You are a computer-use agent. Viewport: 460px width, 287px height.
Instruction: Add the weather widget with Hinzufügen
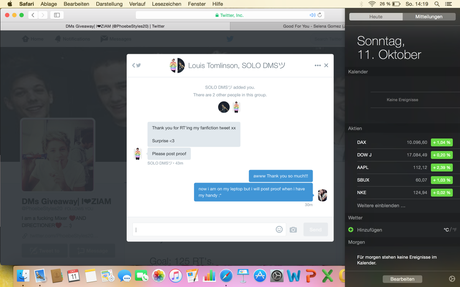(x=369, y=230)
